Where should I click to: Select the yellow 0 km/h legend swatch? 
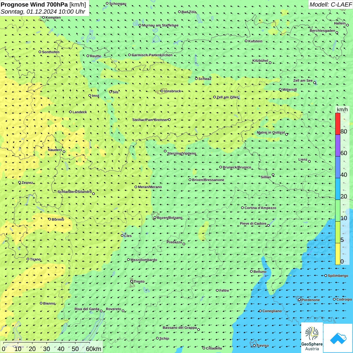click(338, 254)
